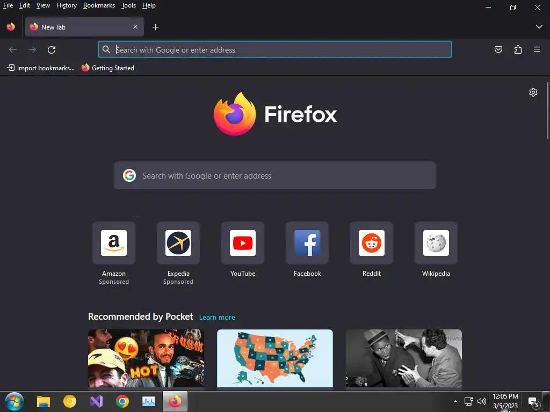Open a new tab with plus button

pyautogui.click(x=155, y=27)
